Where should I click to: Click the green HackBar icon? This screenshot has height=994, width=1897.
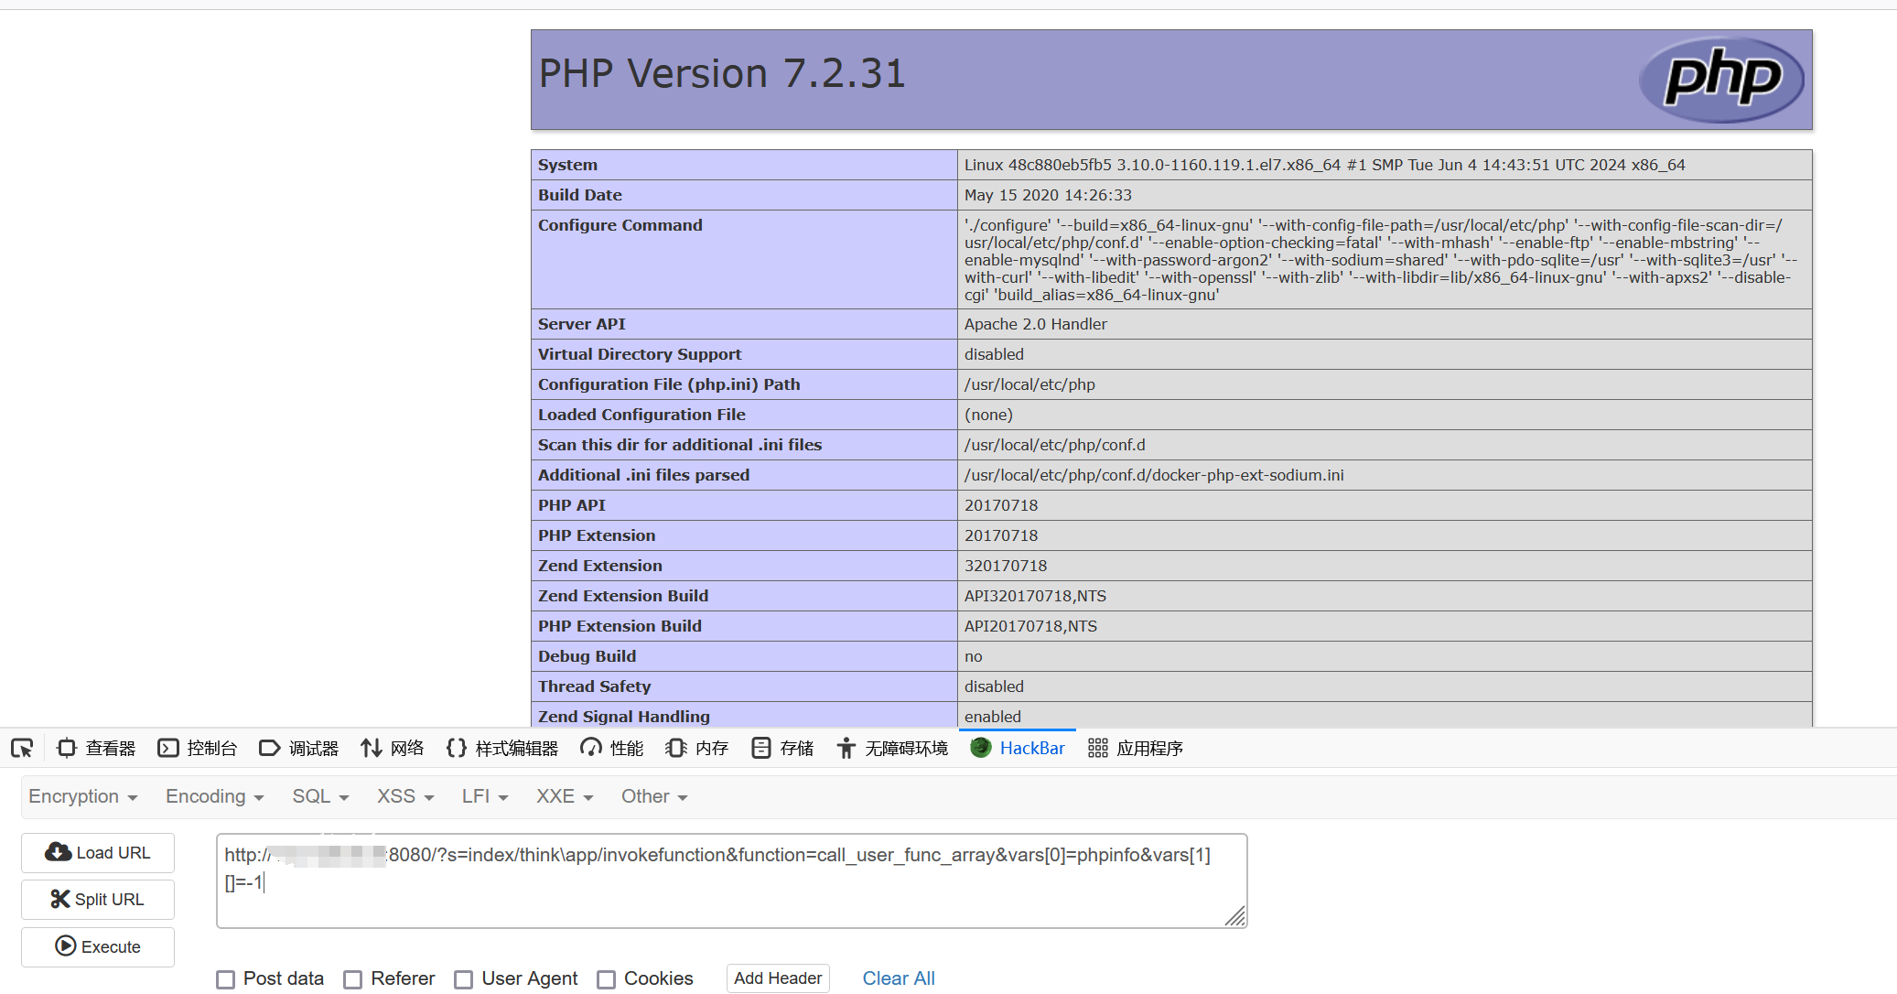(981, 748)
